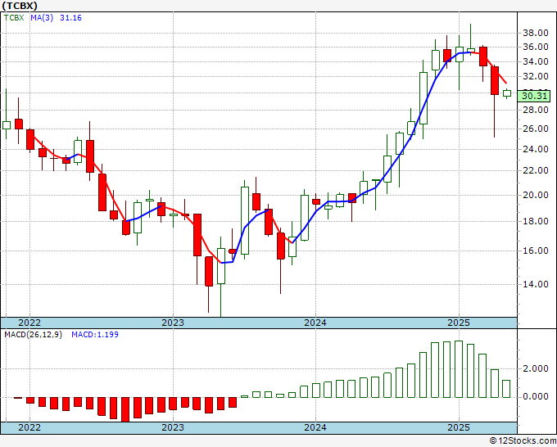Screen dimensions: 557x447
Task: Click the 36.00 price axis label
Action: point(536,47)
